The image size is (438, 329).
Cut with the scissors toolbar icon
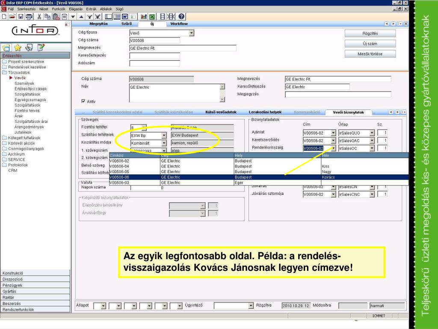click(x=39, y=17)
